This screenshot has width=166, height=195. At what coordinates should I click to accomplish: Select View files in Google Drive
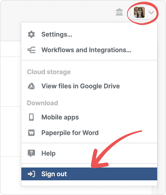point(81,86)
